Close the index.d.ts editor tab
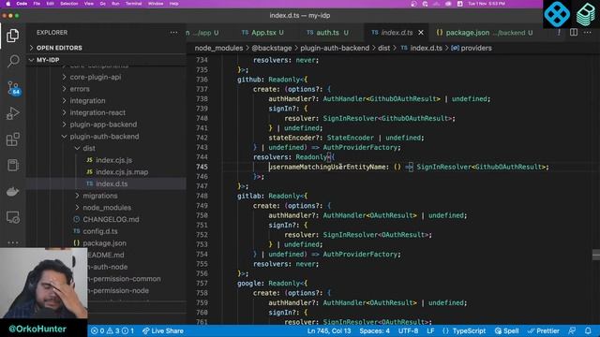 [421, 33]
